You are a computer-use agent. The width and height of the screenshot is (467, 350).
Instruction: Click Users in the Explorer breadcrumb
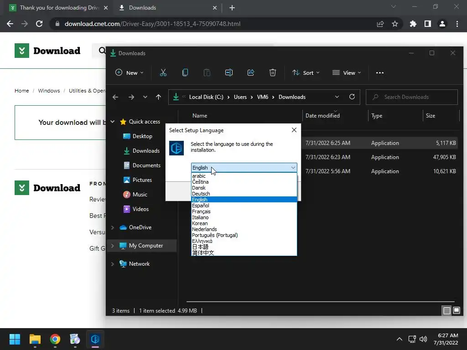(240, 97)
